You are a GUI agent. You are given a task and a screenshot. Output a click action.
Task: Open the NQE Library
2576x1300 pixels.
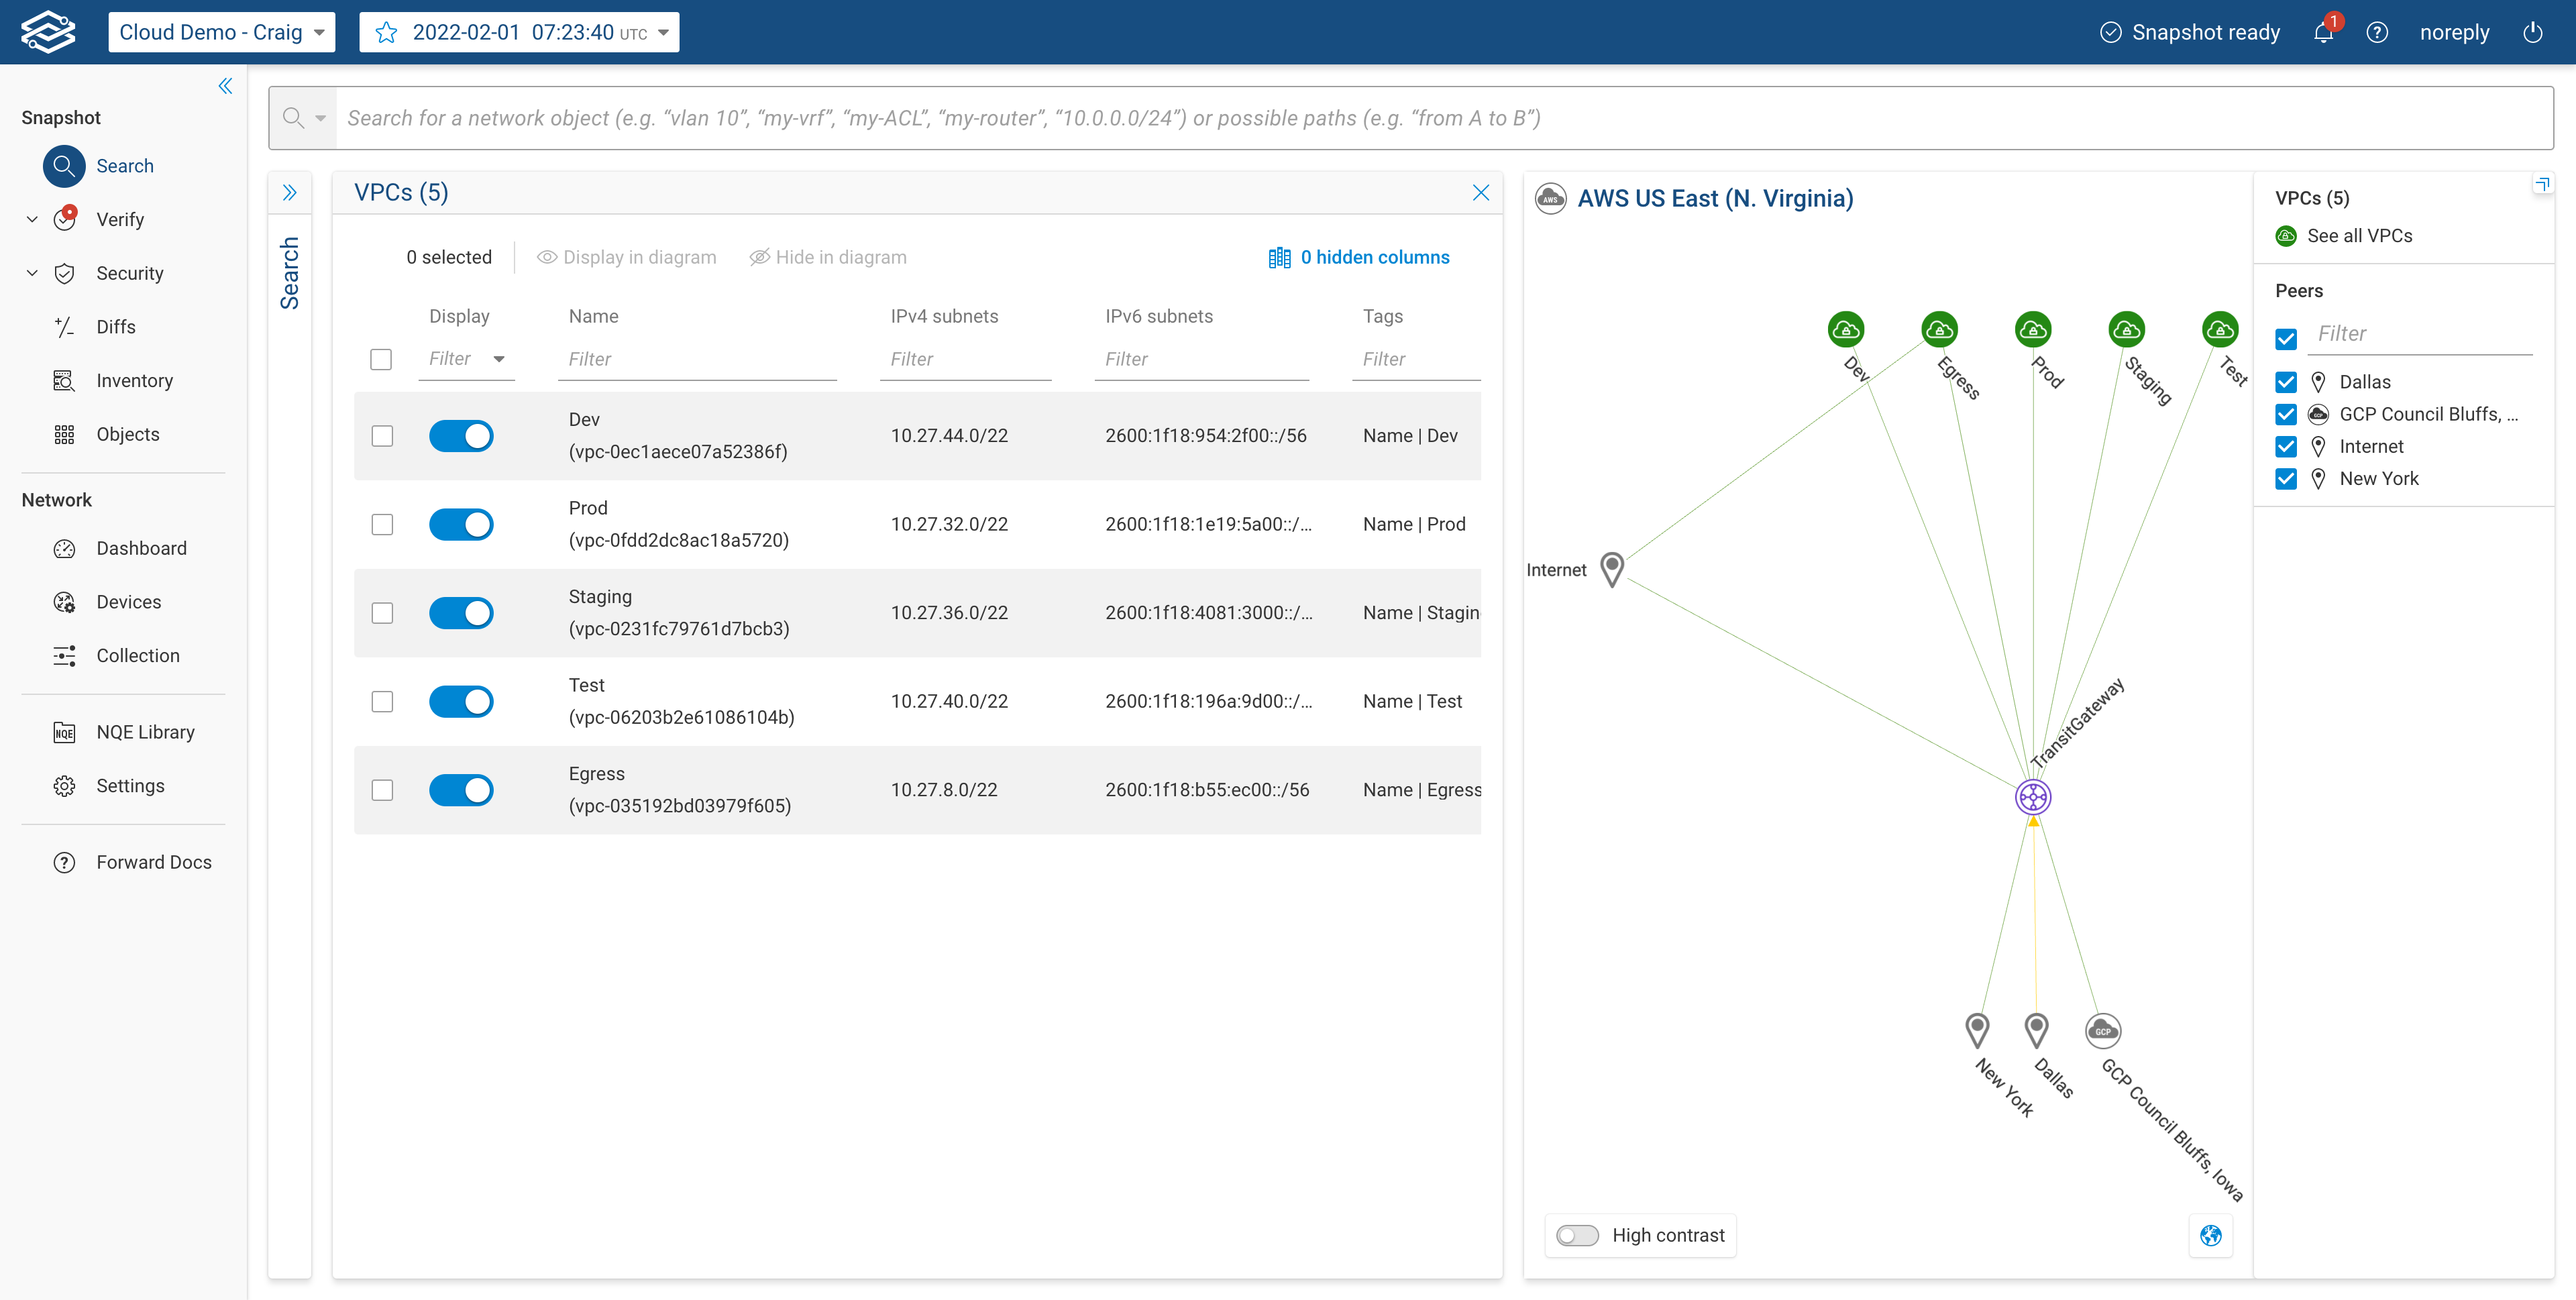145,731
